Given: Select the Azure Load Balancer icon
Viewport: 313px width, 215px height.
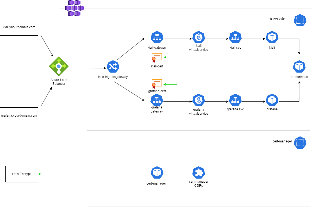Looking at the screenshot, I should click(59, 66).
